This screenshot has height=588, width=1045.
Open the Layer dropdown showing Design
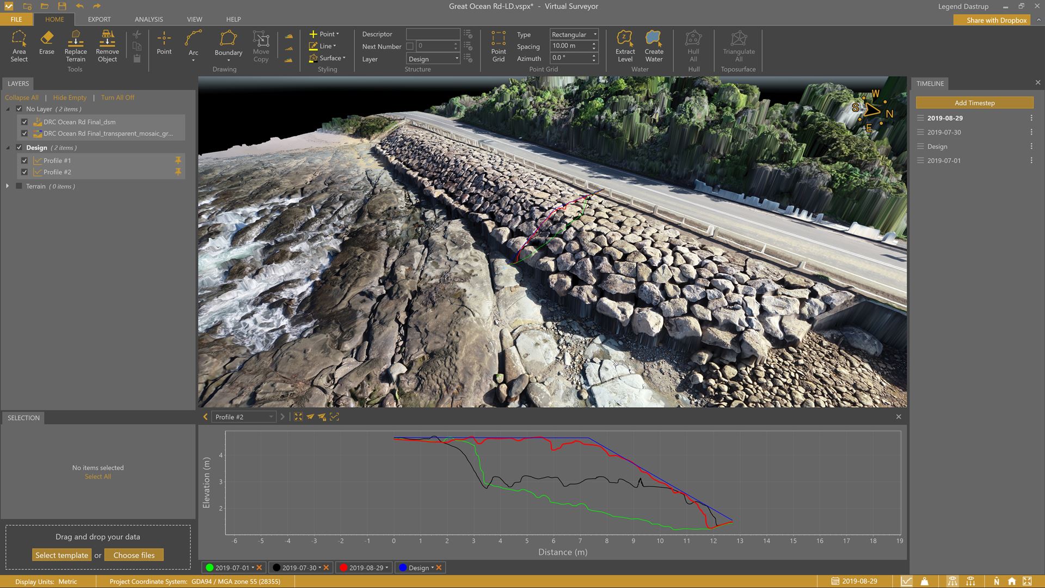(434, 59)
